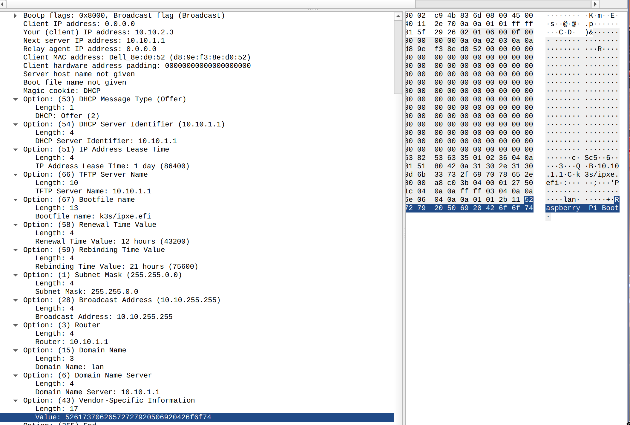The width and height of the screenshot is (630, 425).
Task: Click the scroll-up arrow of details pane
Action: [x=398, y=16]
